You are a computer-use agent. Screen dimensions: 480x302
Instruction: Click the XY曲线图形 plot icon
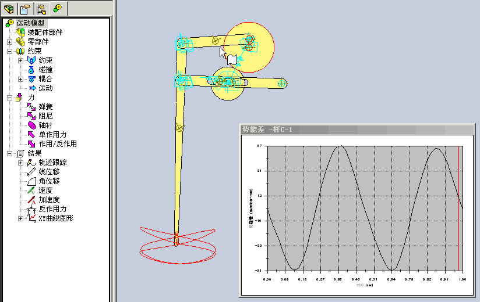click(x=31, y=218)
